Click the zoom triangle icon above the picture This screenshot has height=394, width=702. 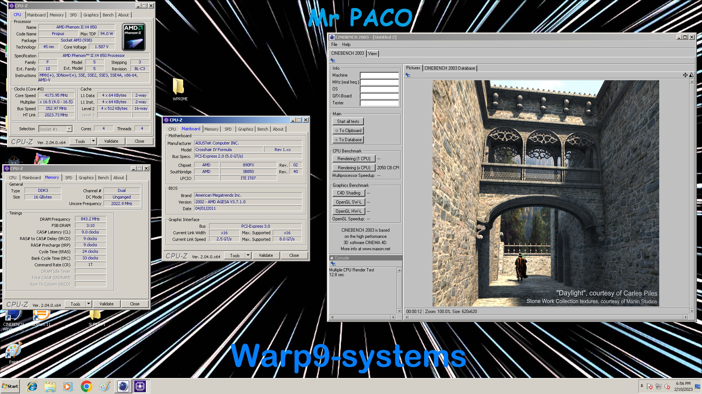pyautogui.click(x=691, y=75)
